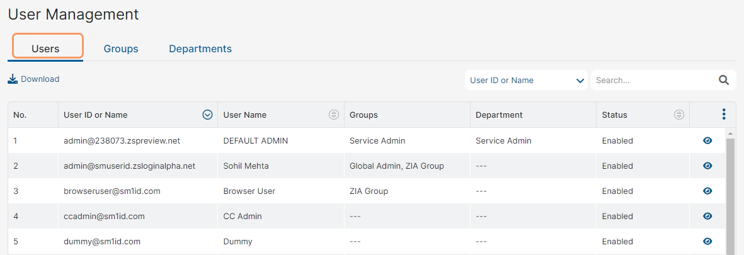This screenshot has width=744, height=255.
Task: Click the Download arrow icon
Action: 13,79
